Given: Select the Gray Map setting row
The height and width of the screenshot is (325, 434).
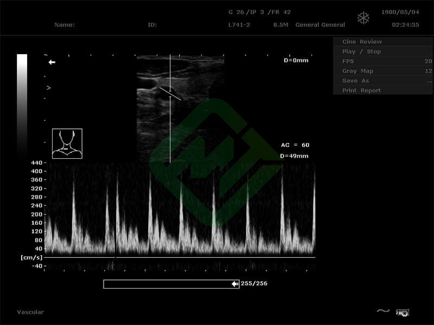Looking at the screenshot, I should (x=382, y=71).
